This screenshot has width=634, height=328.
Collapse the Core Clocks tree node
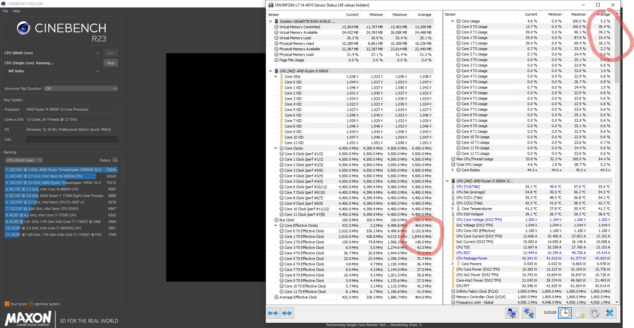click(x=275, y=148)
